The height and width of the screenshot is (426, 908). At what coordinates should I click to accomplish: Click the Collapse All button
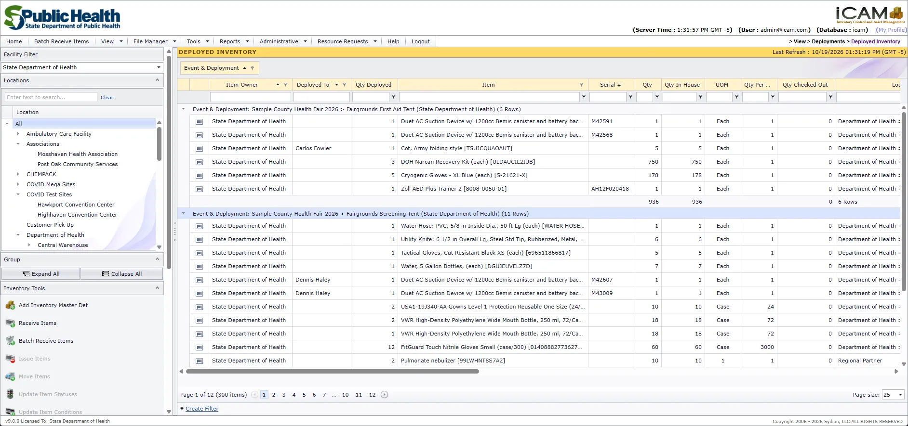(x=122, y=274)
